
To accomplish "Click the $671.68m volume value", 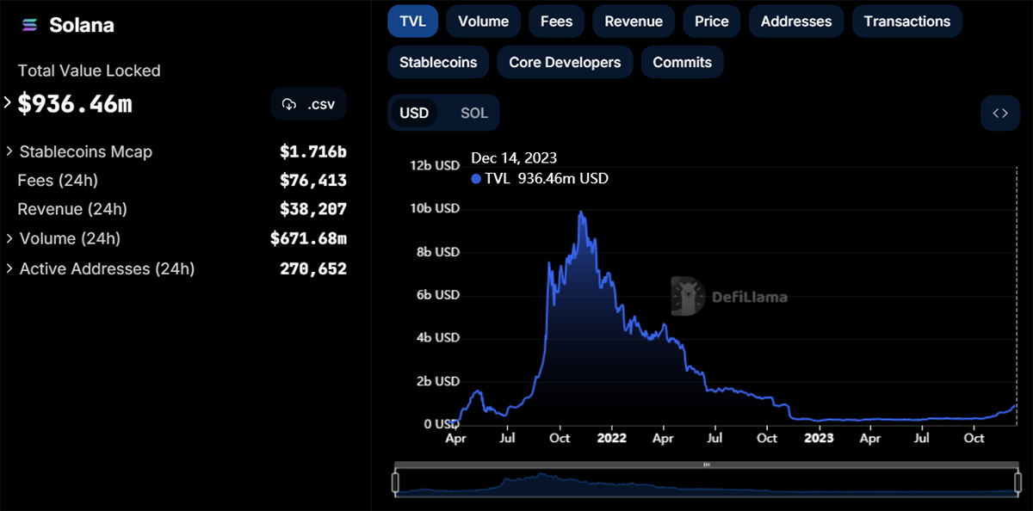I will coord(308,238).
